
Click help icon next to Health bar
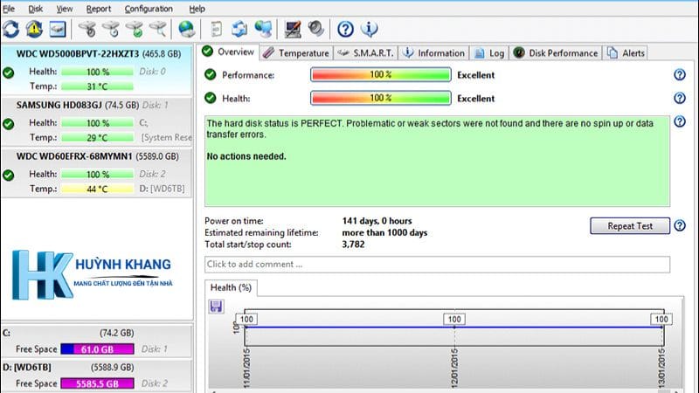(x=680, y=98)
